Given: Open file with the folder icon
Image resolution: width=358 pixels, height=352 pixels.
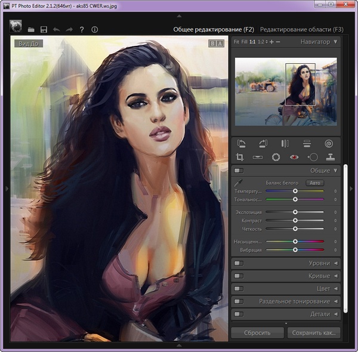Looking at the screenshot, I should pos(31,29).
